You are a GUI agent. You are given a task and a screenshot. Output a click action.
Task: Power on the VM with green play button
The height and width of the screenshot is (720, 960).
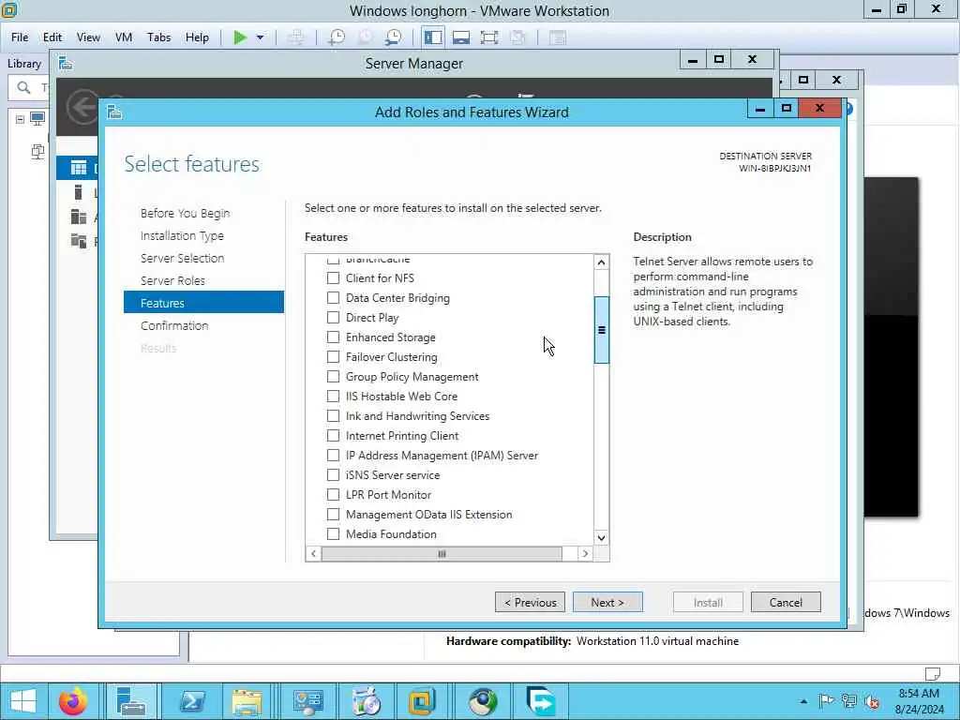pos(240,37)
